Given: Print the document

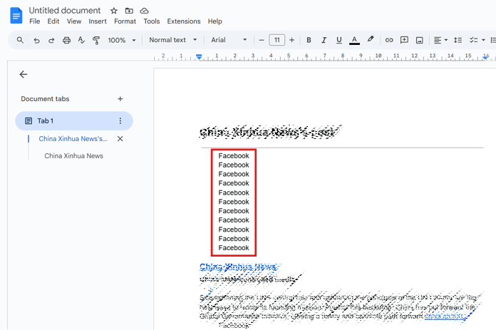Looking at the screenshot, I should point(66,40).
